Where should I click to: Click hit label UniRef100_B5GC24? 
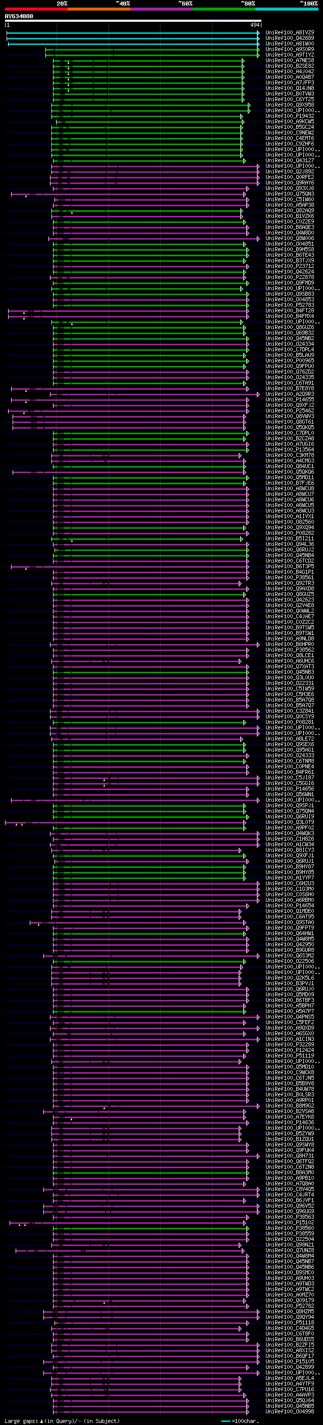coord(290,127)
